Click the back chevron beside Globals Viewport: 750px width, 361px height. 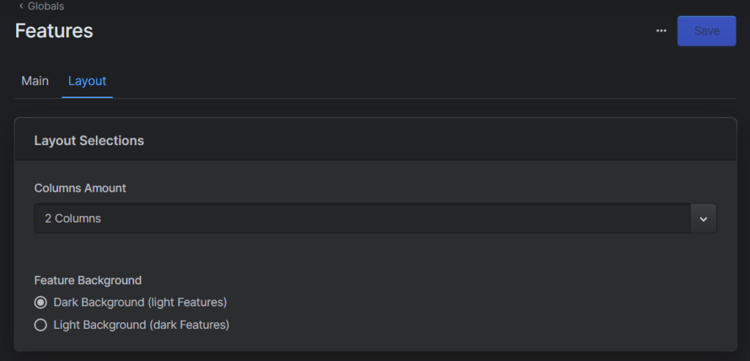tap(21, 6)
